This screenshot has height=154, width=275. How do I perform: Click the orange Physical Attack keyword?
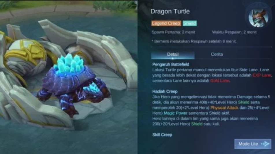[224, 108]
